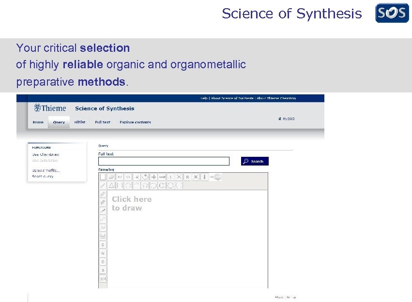Click the 'Click here to draw' canvas

tap(187, 239)
